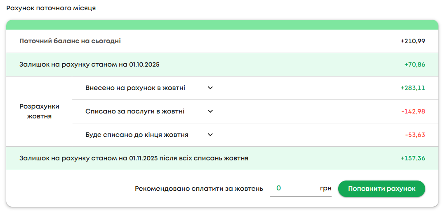Click the opening balance amount +70,86
Viewport: 445px width, 213px height.
click(414, 65)
